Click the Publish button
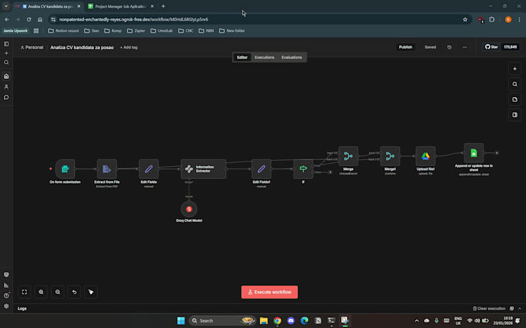This screenshot has width=526, height=328. (405, 47)
